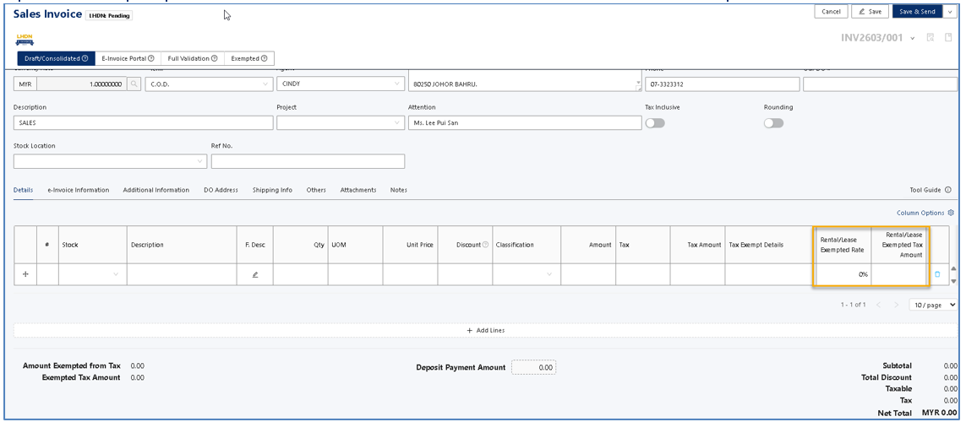Enable the Tax Inclusive toggle
The image size is (966, 422).
[655, 122]
